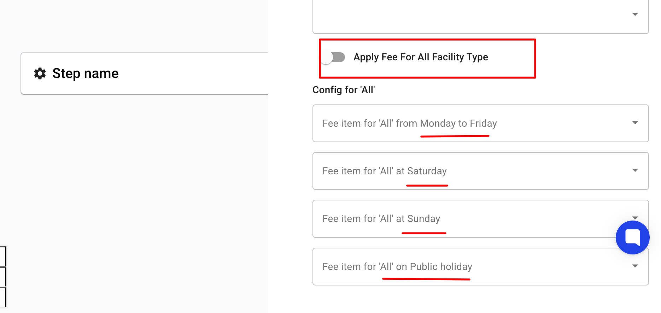Click the 'Fee item for All at Sunday' field
Screen dimensions: 661x313
460,219
